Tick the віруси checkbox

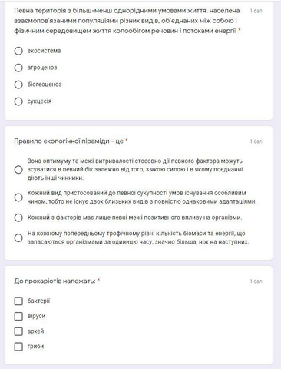tap(18, 316)
